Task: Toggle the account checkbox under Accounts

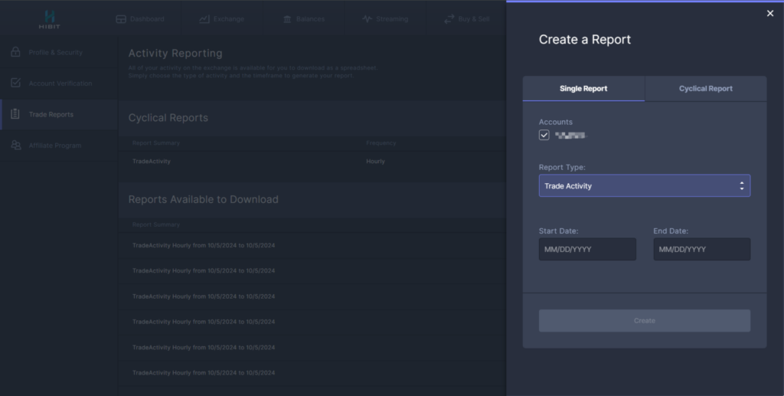Action: tap(544, 135)
